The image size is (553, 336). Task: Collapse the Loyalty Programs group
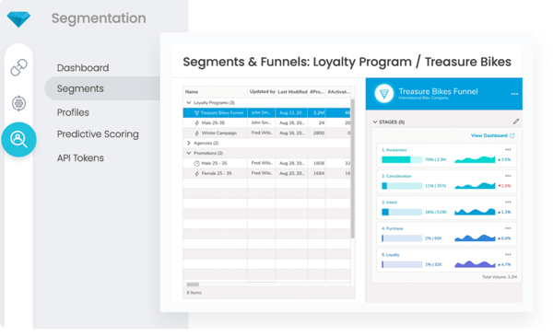pos(189,103)
